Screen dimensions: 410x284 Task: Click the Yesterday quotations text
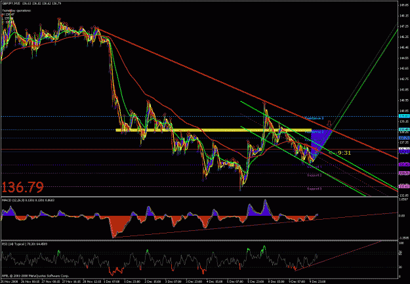pyautogui.click(x=17, y=10)
